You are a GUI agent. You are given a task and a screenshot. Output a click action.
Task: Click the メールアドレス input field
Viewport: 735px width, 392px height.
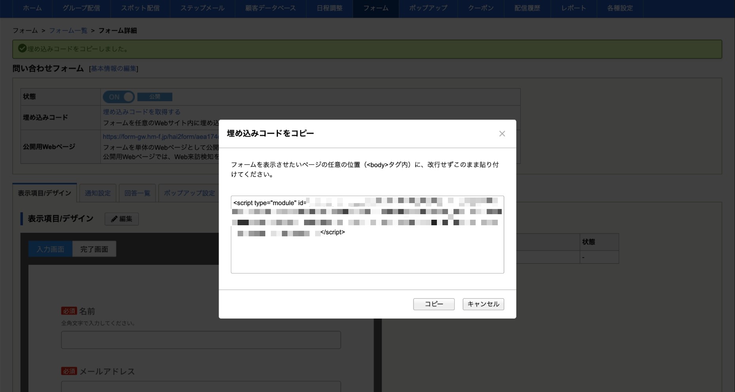201,386
